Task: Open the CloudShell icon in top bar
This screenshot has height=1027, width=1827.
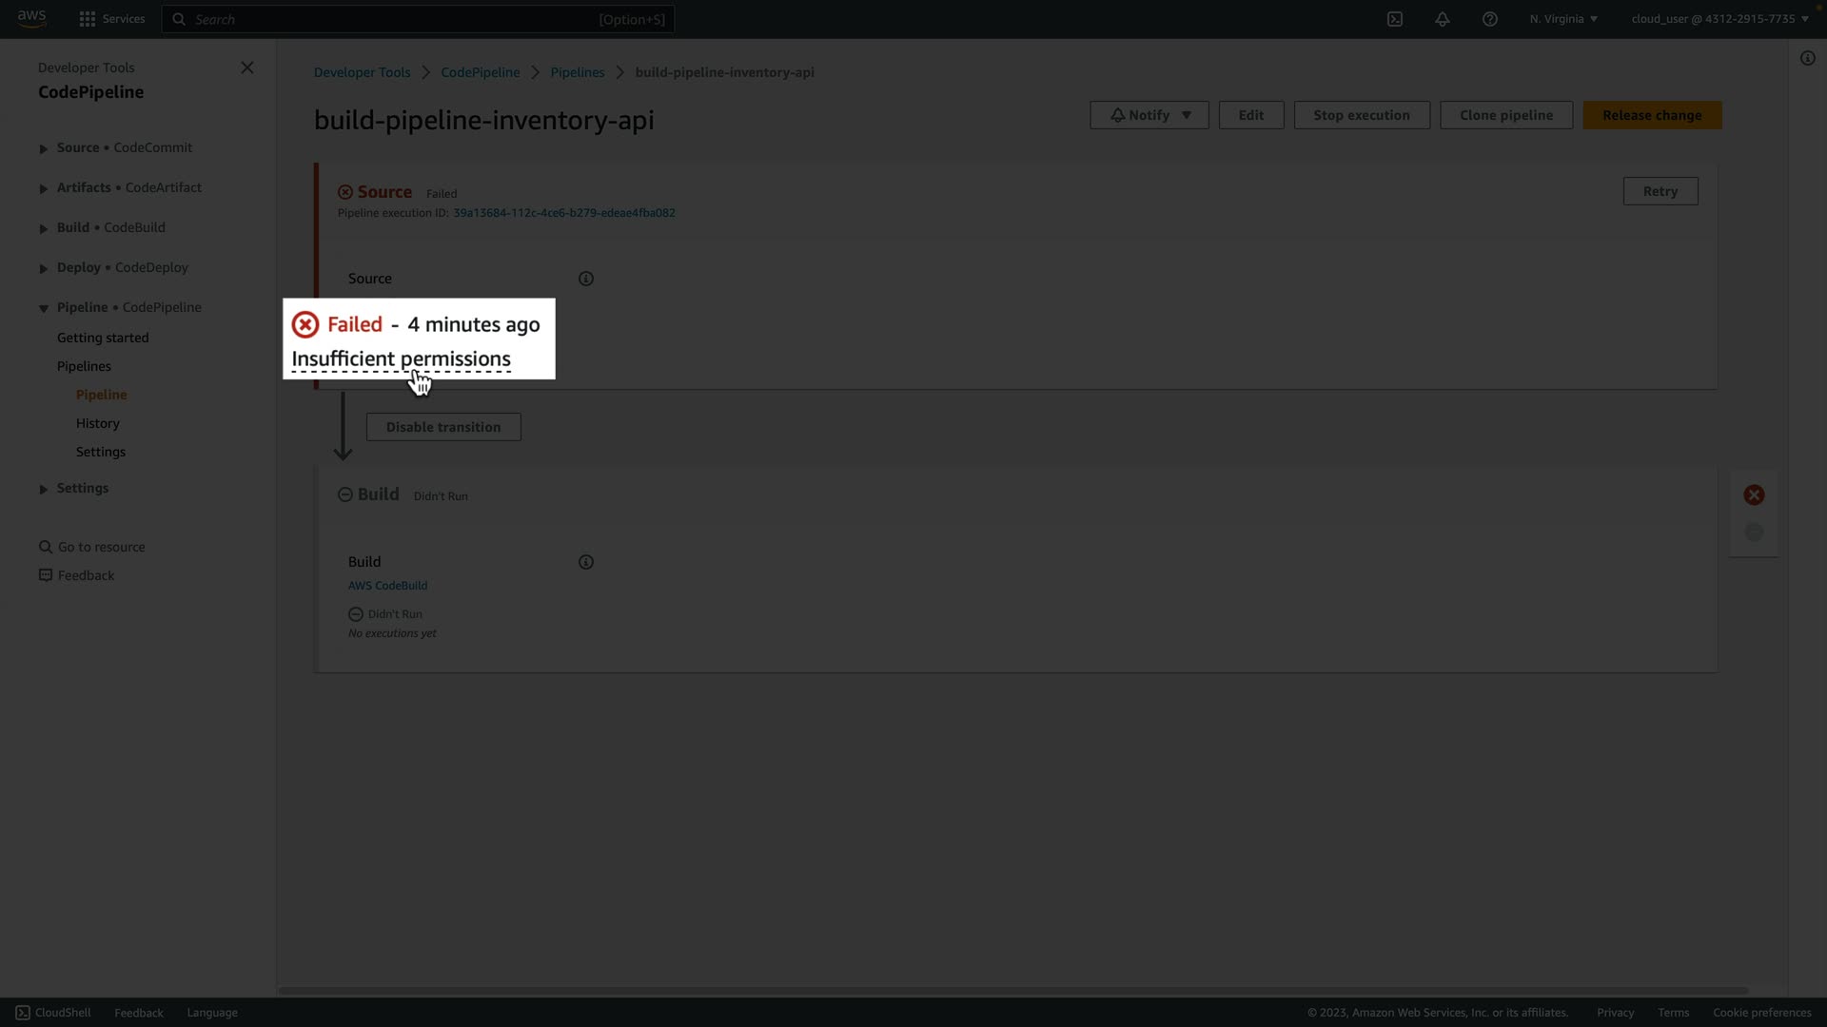Action: coord(1395,19)
